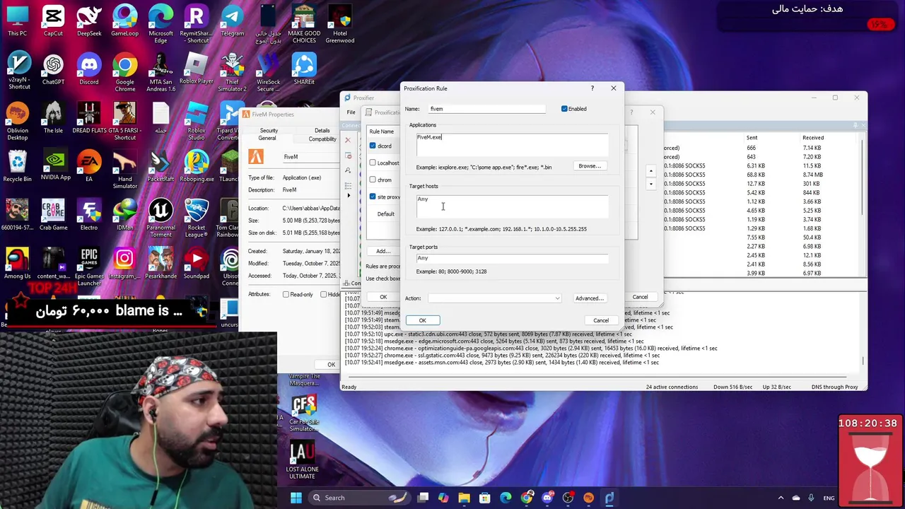Screen dimensions: 905x509
Task: Select the EA desktop icon
Action: 89,166
